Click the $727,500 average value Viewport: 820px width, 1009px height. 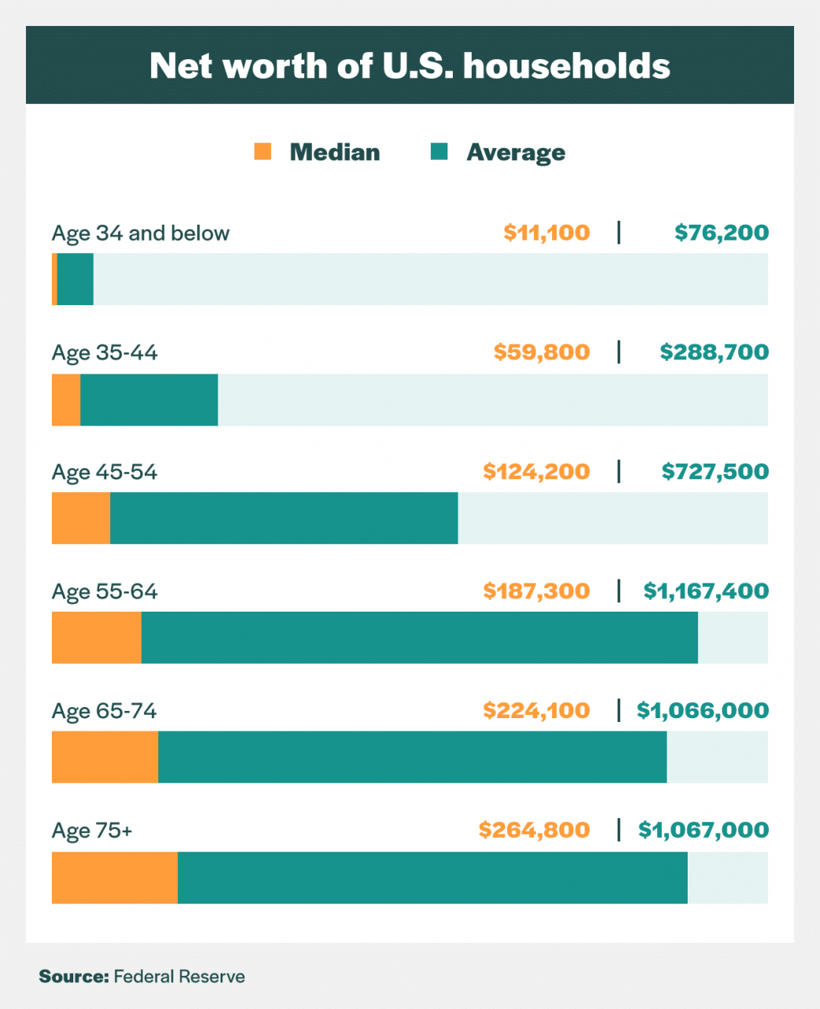click(715, 471)
